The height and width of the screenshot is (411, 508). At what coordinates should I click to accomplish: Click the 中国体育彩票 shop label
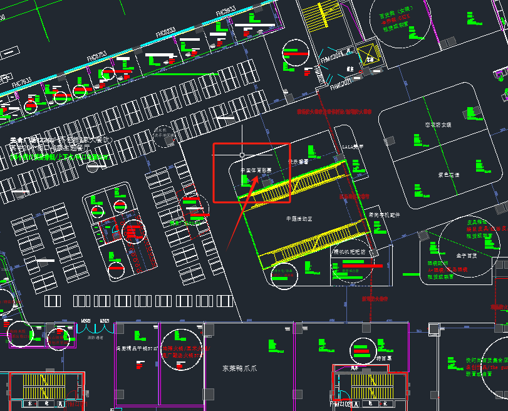coord(256,170)
